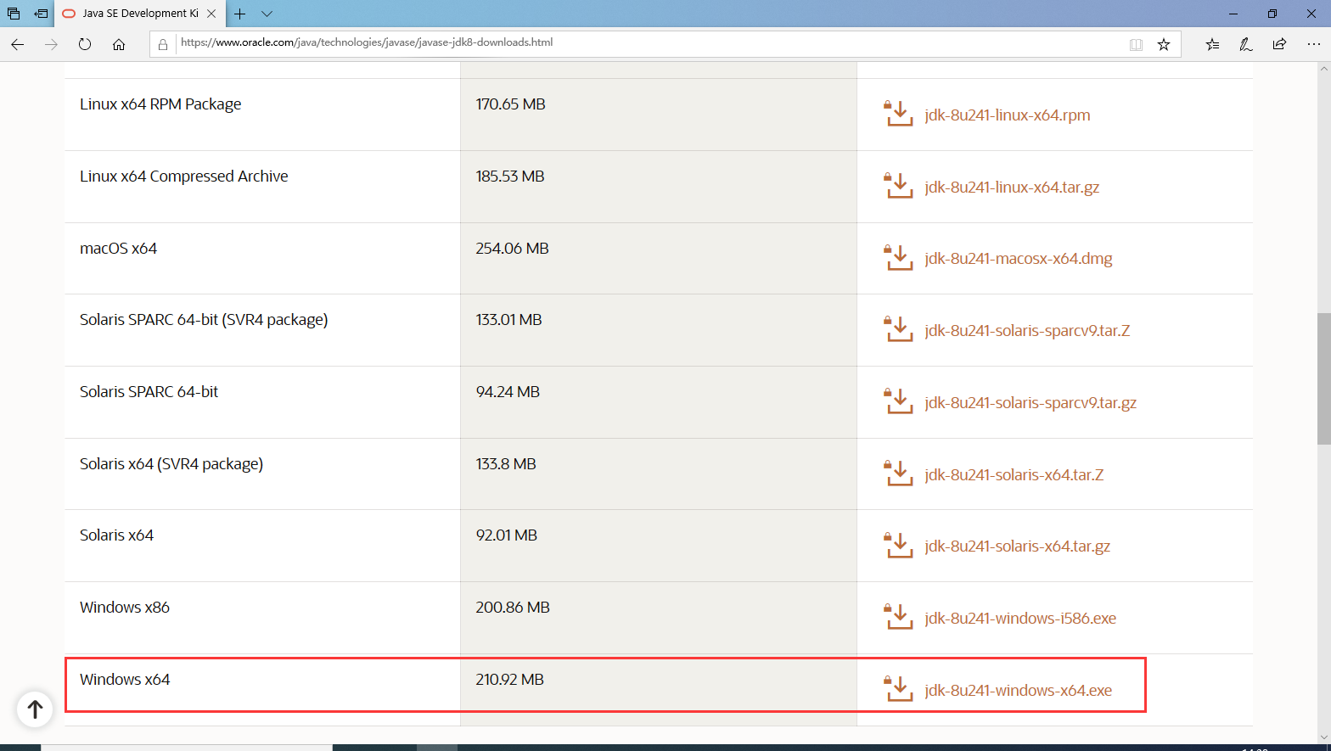Download jdk-8u241-solaris-x64.tar.Z link
This screenshot has height=751, width=1331.
(1014, 475)
